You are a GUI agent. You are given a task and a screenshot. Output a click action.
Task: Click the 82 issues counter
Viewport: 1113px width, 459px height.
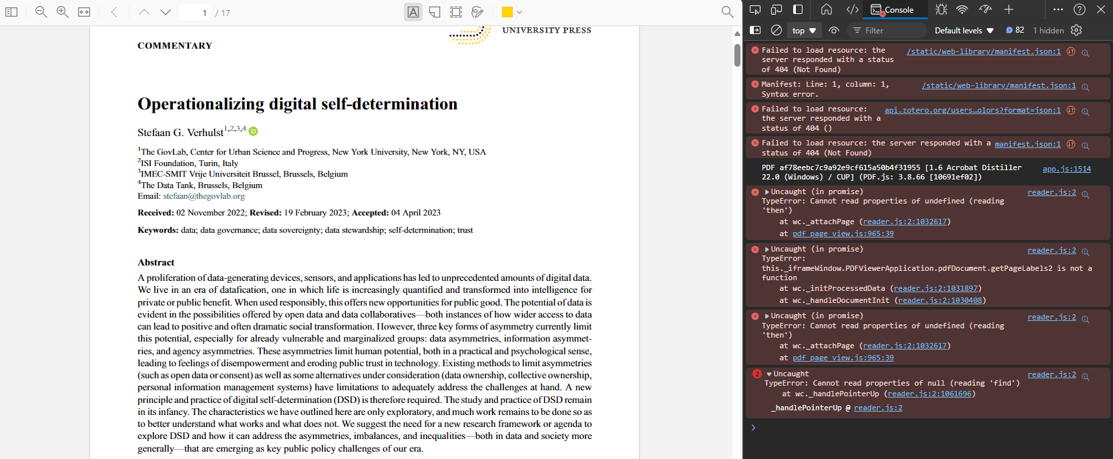pyautogui.click(x=1015, y=30)
